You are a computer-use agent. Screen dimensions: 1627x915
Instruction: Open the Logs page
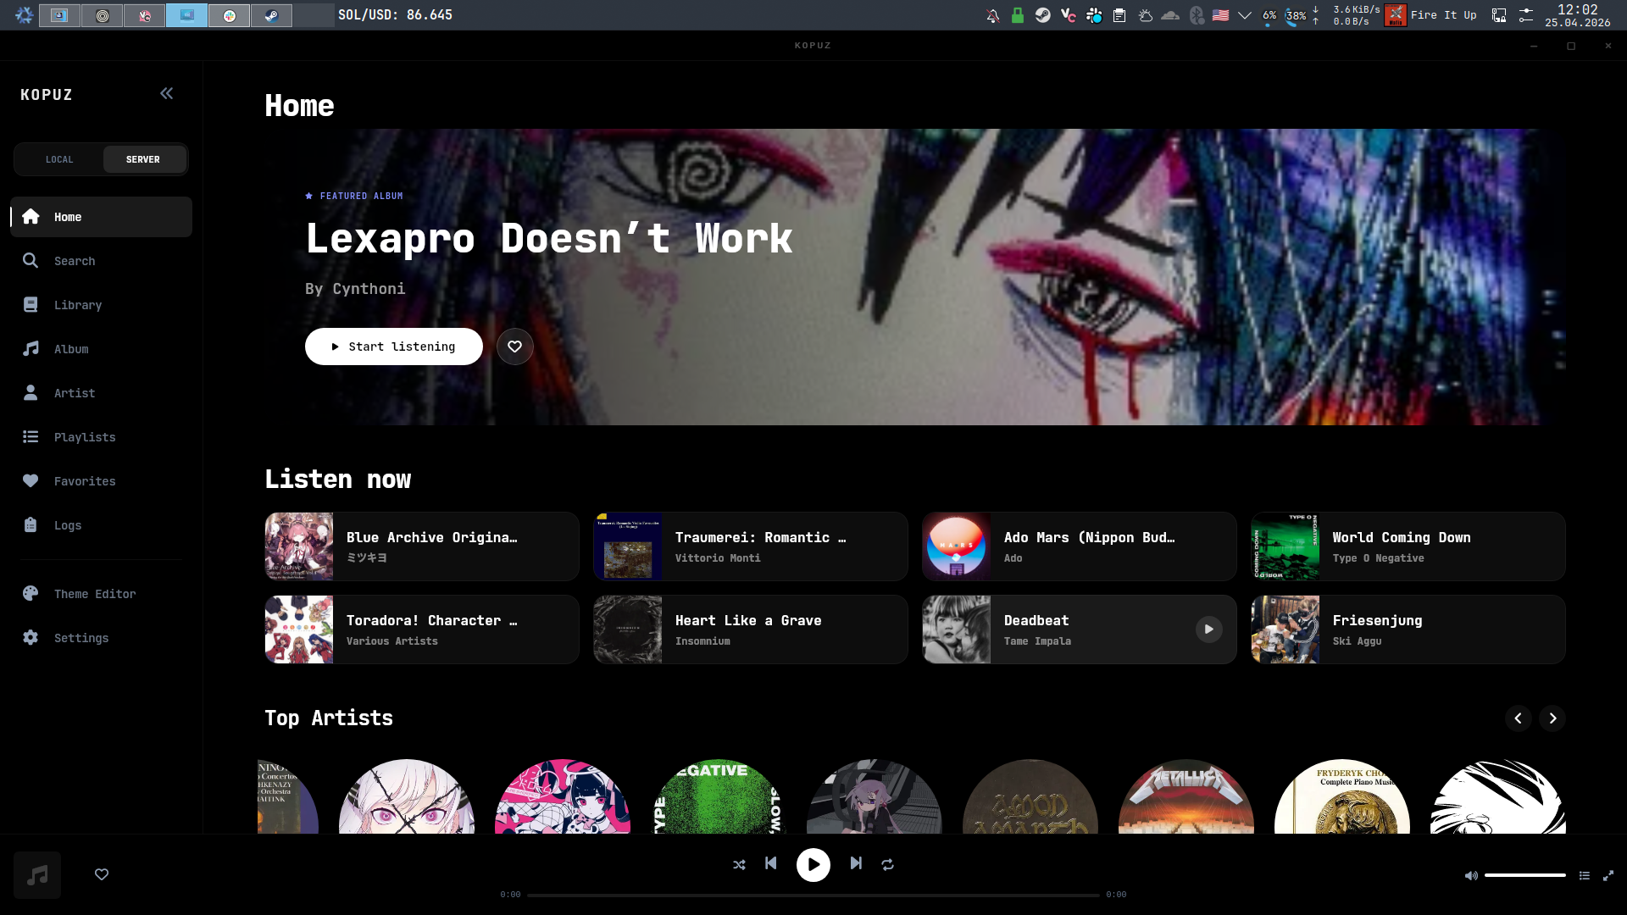[102, 525]
